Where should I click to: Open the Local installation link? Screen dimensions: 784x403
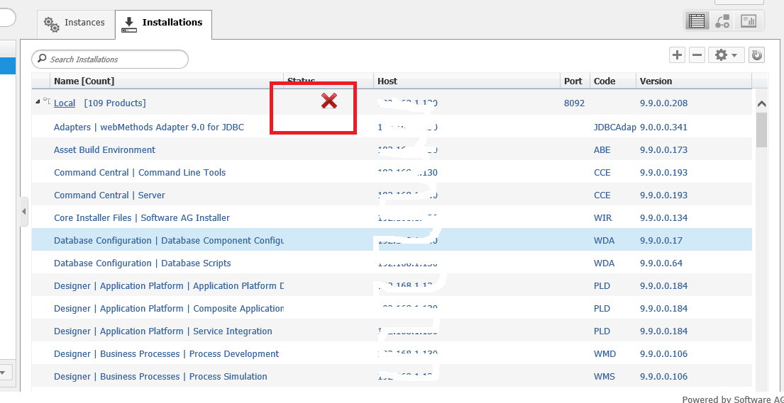click(65, 103)
